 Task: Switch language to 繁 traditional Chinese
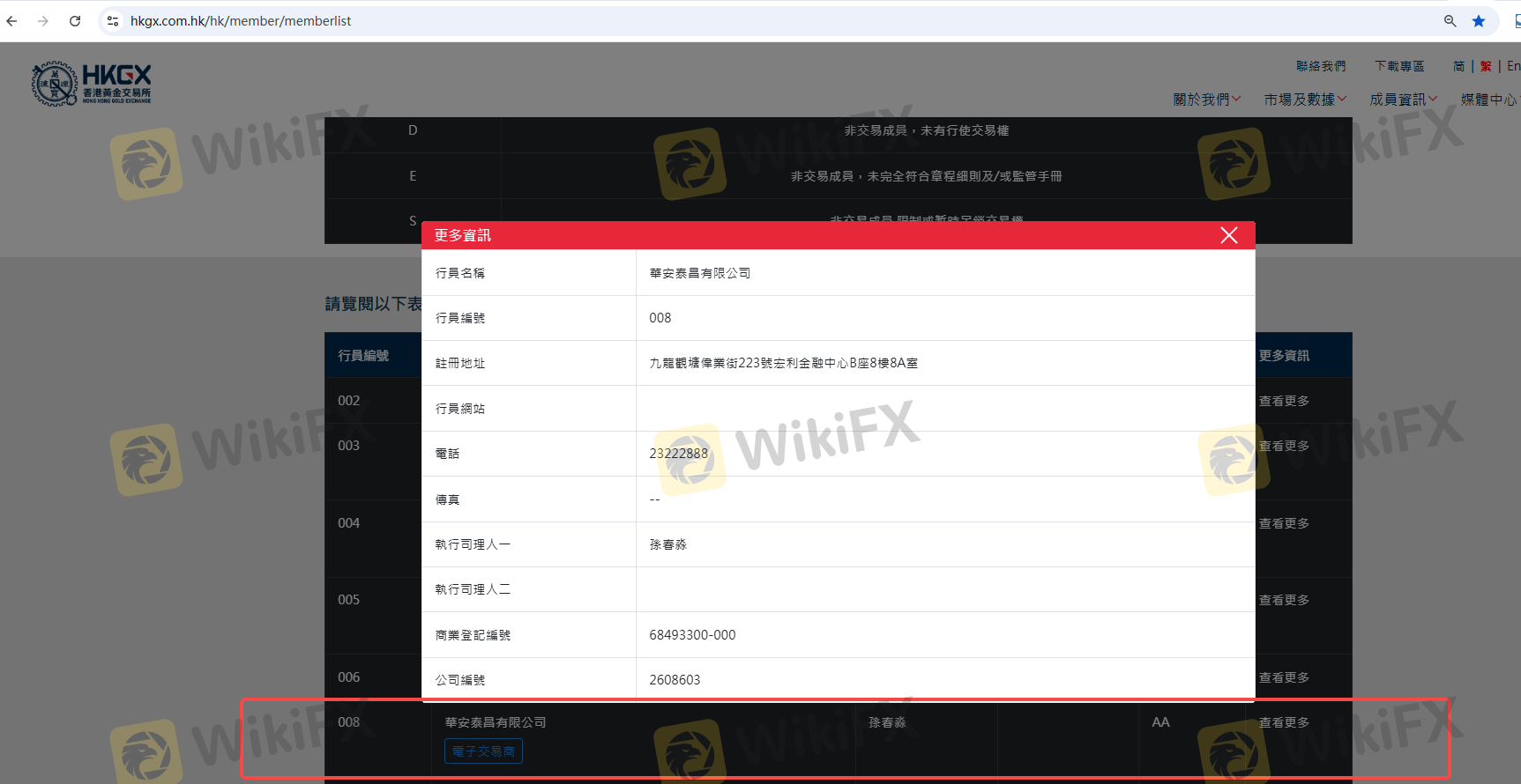click(x=1486, y=66)
